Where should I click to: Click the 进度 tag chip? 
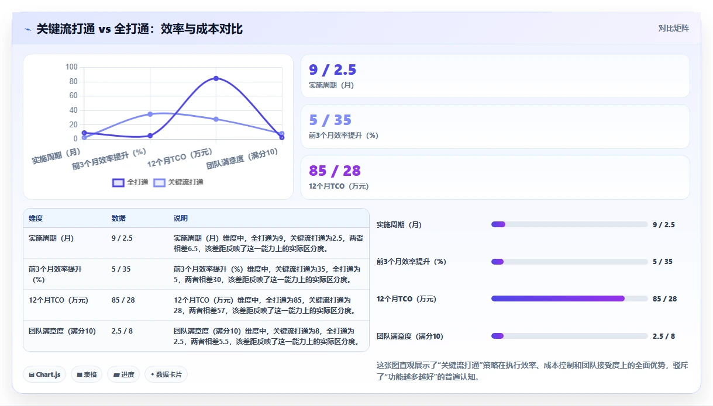[x=123, y=374]
